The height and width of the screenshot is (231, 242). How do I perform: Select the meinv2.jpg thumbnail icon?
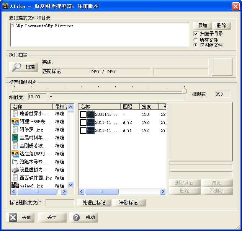tap(15, 185)
